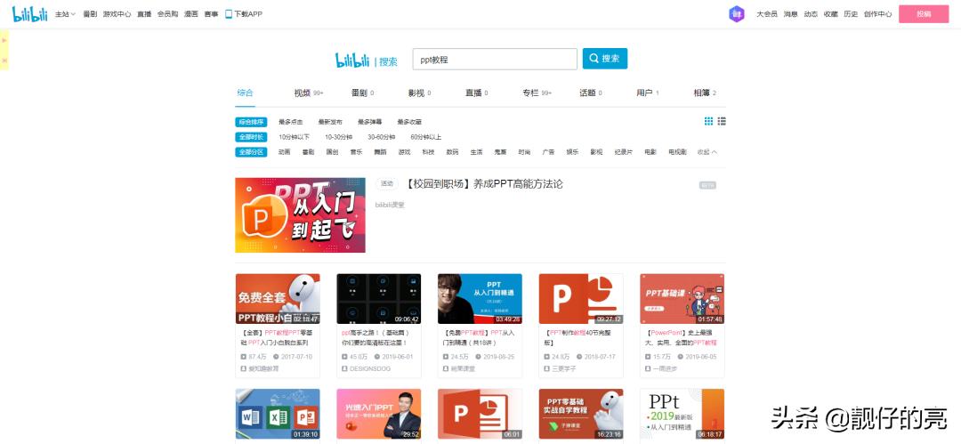Filter duration to 10分钟以下
Image resolution: width=961 pixels, height=444 pixels.
pos(295,137)
